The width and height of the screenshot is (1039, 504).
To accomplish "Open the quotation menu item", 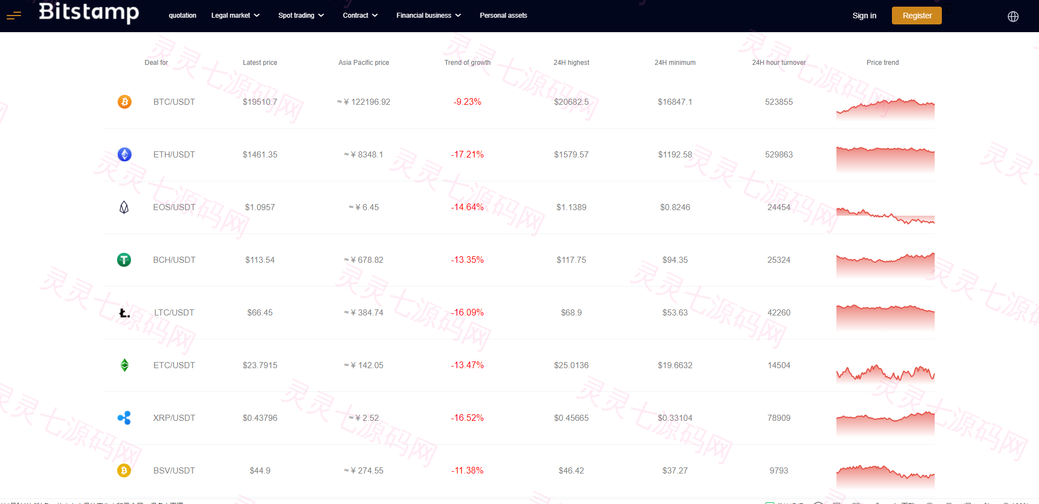I will pyautogui.click(x=183, y=16).
